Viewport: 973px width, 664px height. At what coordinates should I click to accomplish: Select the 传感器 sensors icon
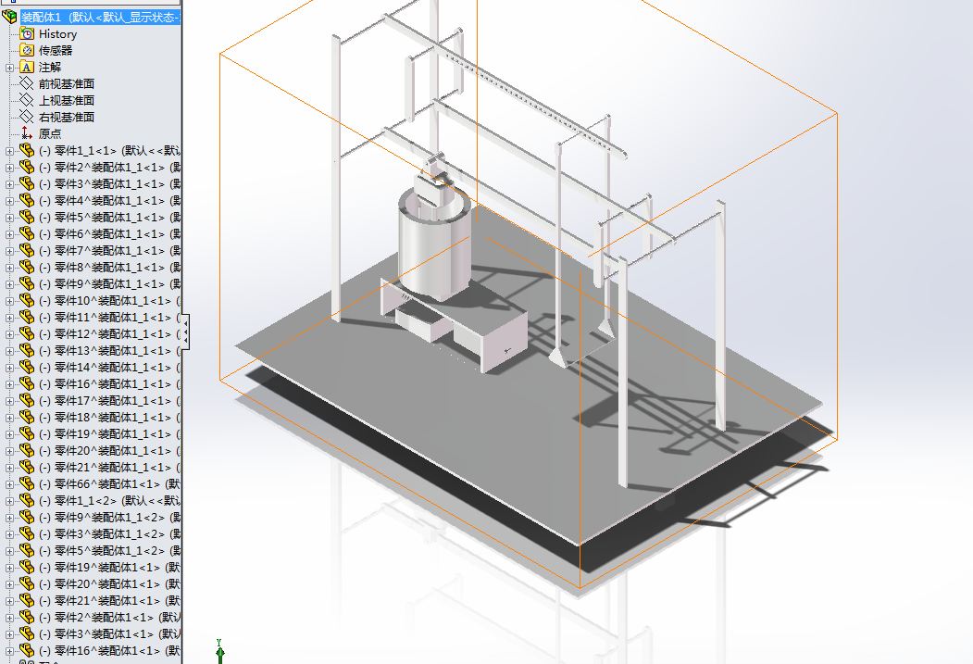[x=27, y=50]
